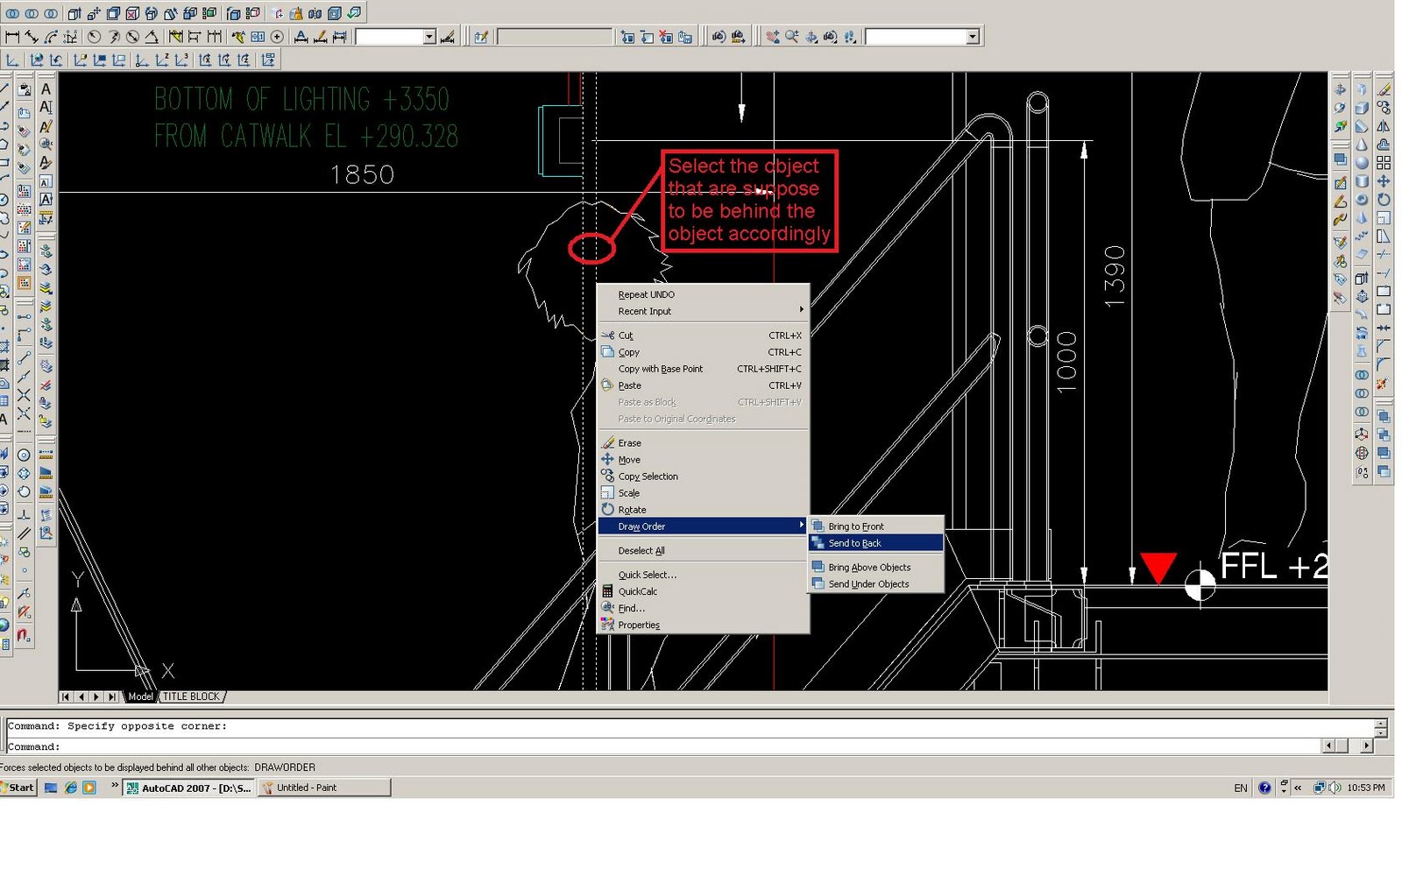
Task: Open Properties from the context menu
Action: 703,625
